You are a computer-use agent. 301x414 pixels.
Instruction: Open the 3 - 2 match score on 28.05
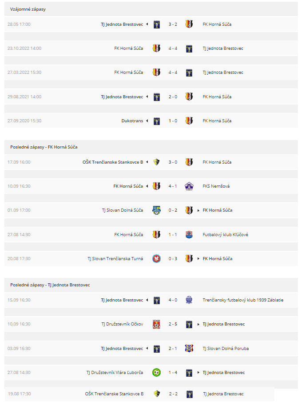pos(173,24)
